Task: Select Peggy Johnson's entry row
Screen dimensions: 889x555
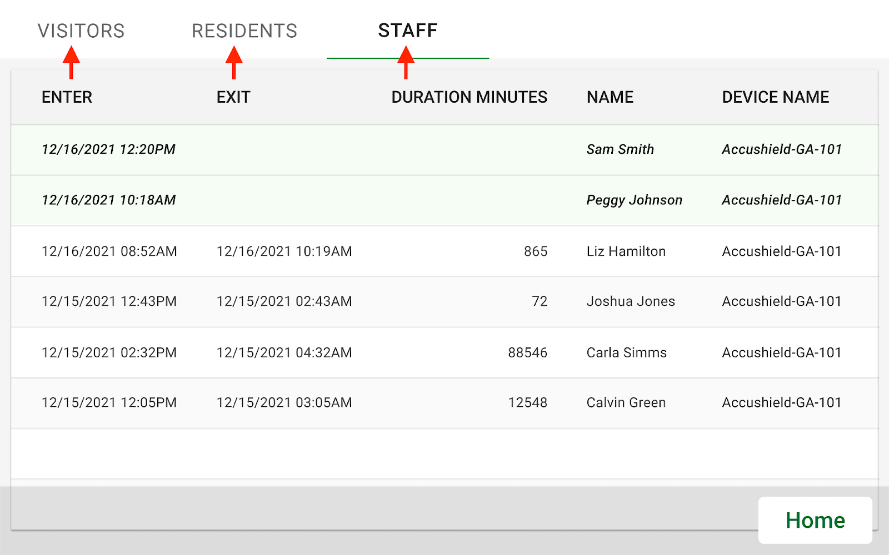Action: [x=633, y=200]
